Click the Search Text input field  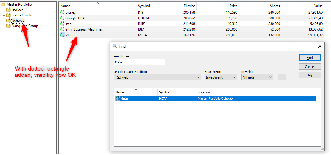(139, 62)
